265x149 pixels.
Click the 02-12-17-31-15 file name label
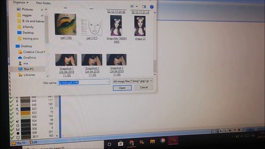click(x=140, y=12)
